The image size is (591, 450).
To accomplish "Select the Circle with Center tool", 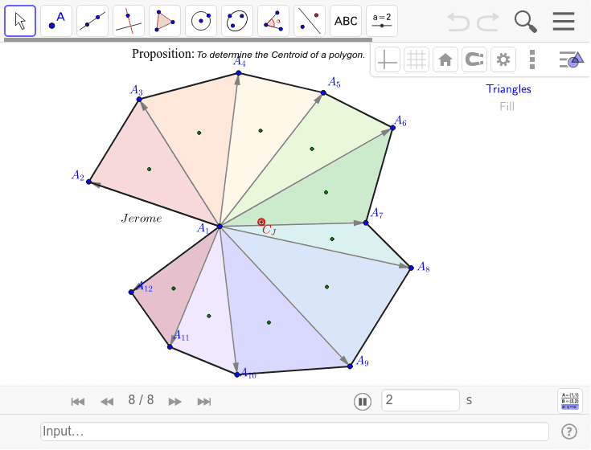I will click(201, 21).
